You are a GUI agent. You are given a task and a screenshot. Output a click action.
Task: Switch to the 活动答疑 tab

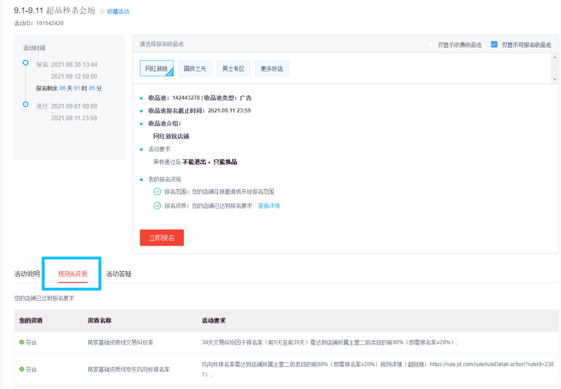pyautogui.click(x=118, y=274)
